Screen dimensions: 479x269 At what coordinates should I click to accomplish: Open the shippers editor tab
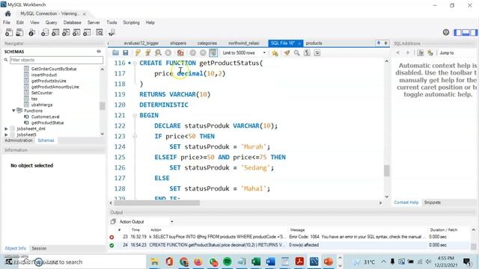(178, 43)
